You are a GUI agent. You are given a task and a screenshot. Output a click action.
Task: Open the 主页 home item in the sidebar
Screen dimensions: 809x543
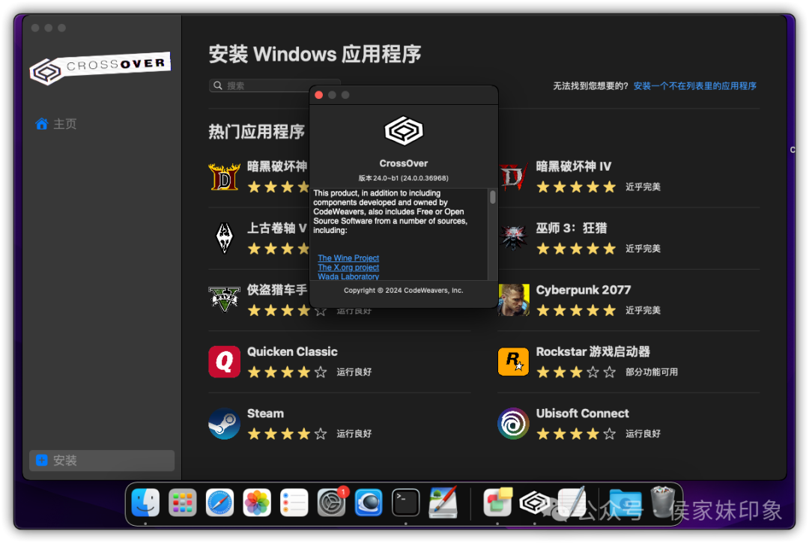pyautogui.click(x=55, y=124)
